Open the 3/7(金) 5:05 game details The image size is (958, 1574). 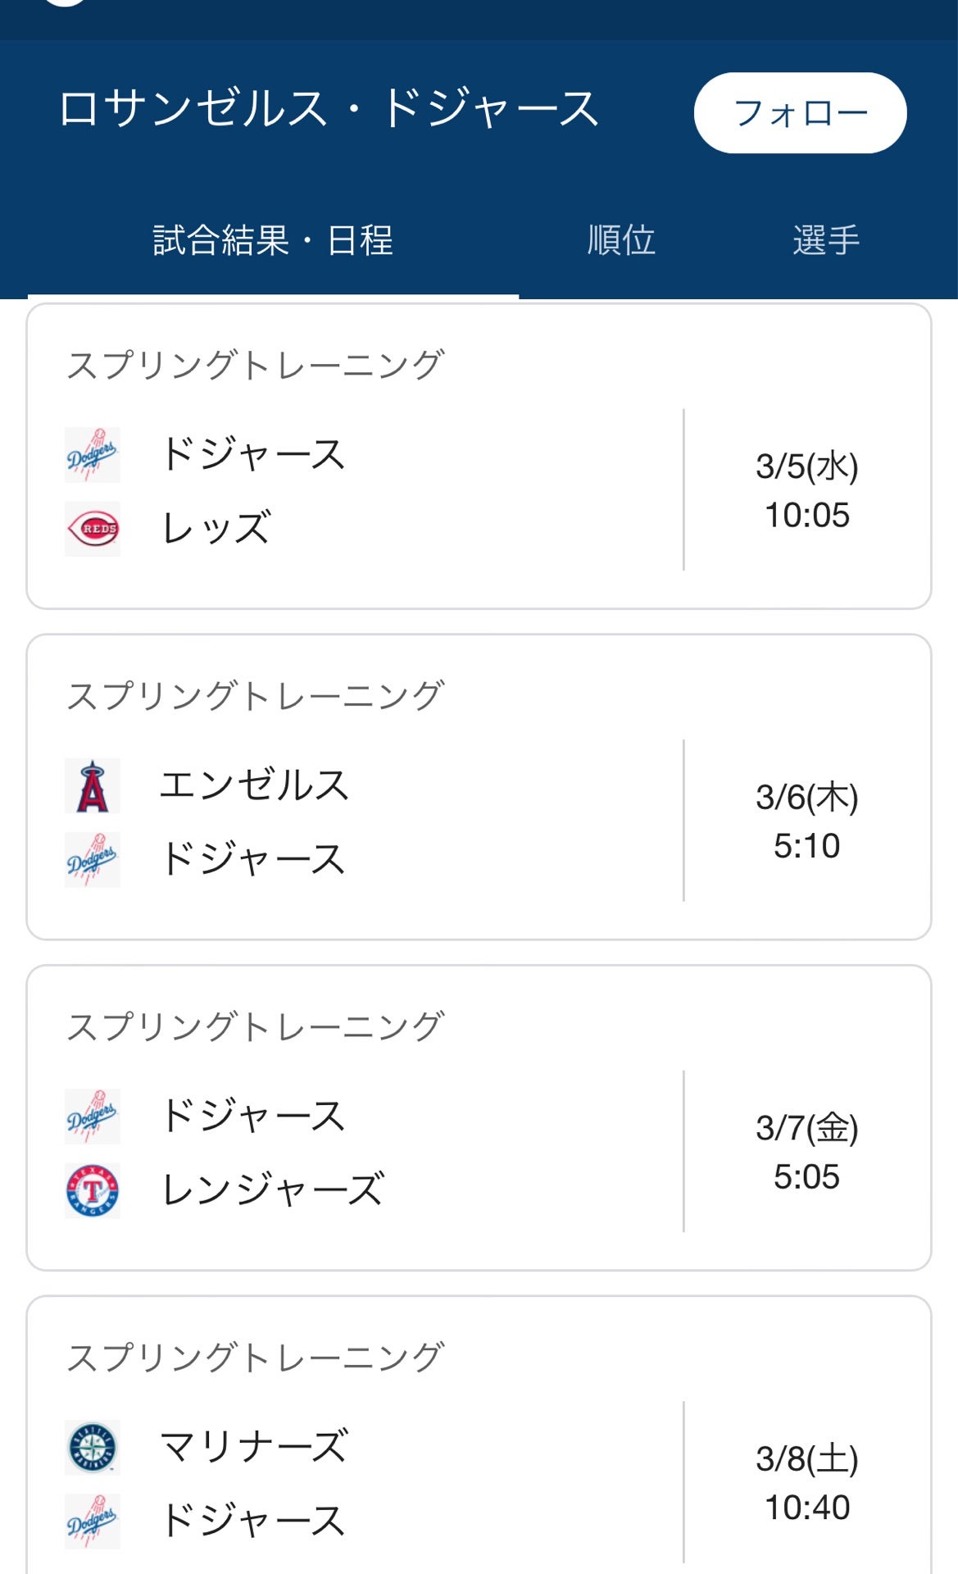(807, 1152)
